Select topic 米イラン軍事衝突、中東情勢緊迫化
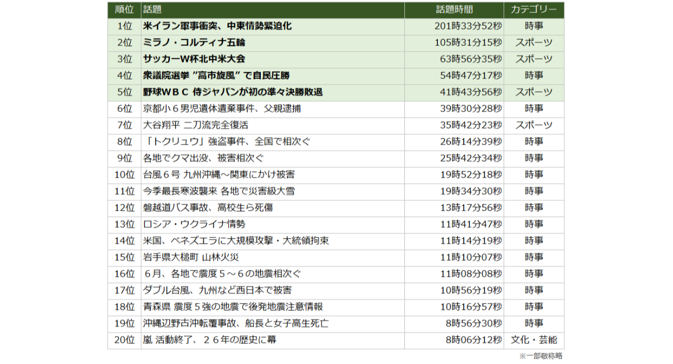The width and height of the screenshot is (673, 364). [x=218, y=26]
